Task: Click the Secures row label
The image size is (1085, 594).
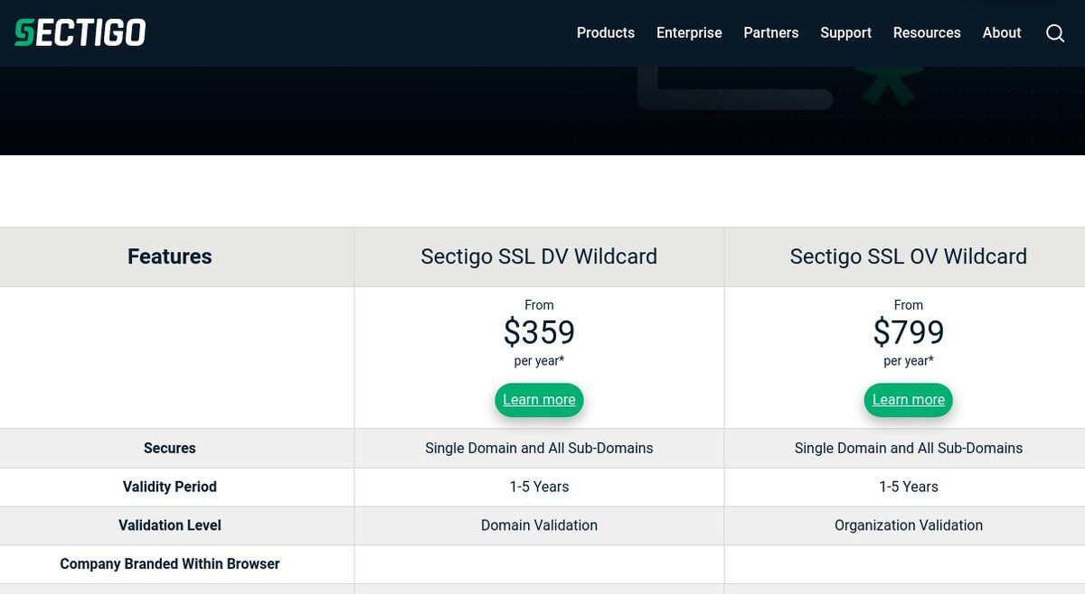Action: (x=170, y=448)
